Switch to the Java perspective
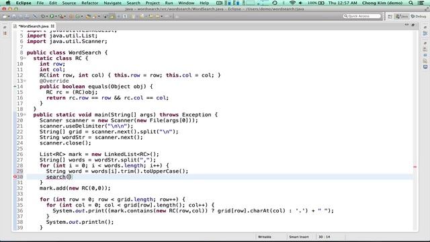The width and height of the screenshot is (430, 242). tap(402, 16)
